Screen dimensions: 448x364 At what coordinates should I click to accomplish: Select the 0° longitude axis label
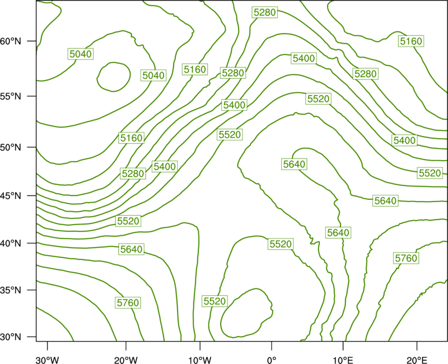click(272, 360)
